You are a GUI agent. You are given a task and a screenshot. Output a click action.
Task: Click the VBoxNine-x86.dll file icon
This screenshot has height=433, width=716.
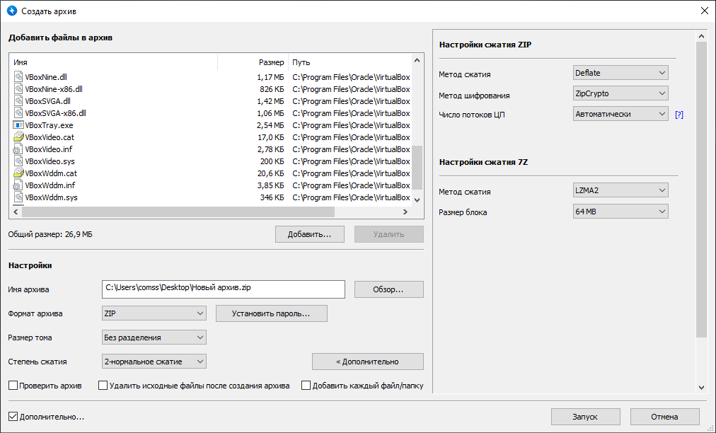click(18, 89)
